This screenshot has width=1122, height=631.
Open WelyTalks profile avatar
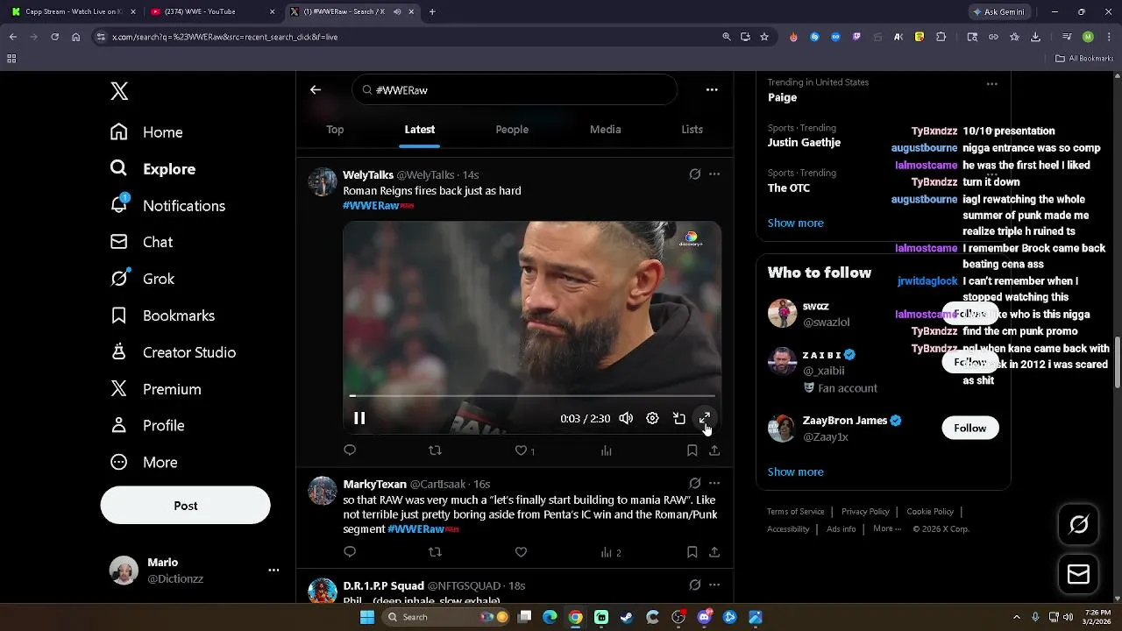click(x=323, y=182)
